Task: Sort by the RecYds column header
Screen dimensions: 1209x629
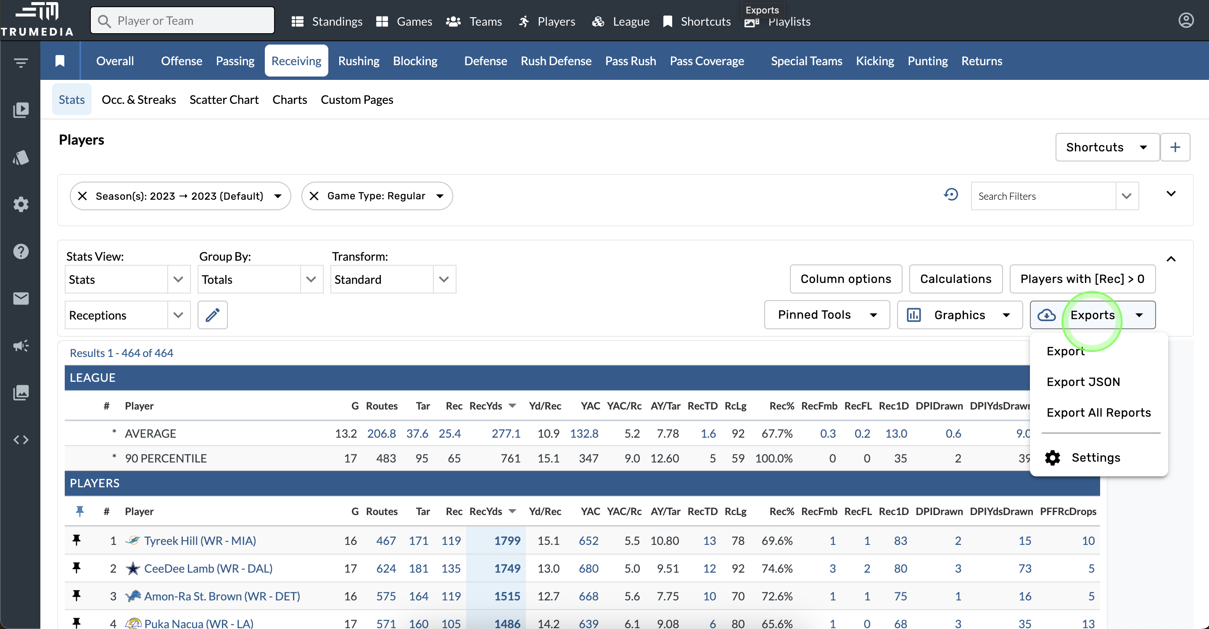Action: [x=486, y=511]
